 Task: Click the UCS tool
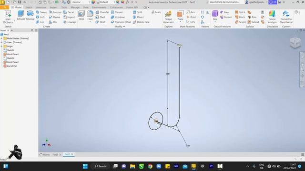(191, 22)
